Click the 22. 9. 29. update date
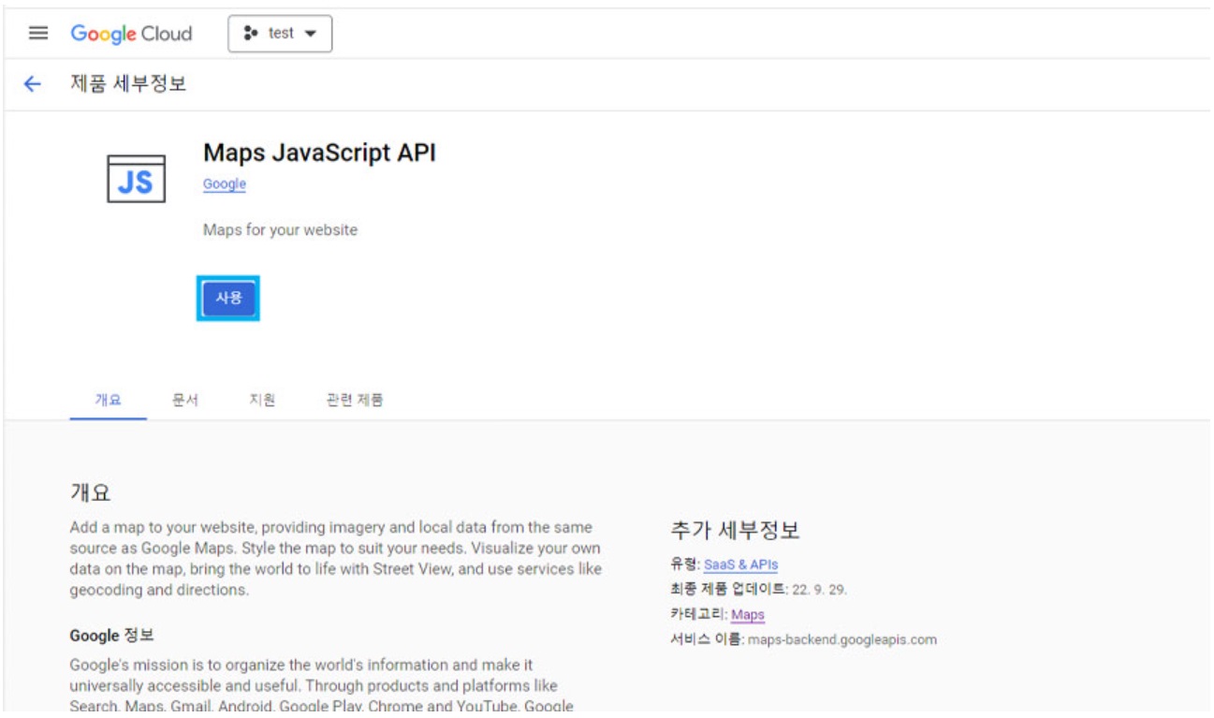1214x718 pixels. pos(819,590)
